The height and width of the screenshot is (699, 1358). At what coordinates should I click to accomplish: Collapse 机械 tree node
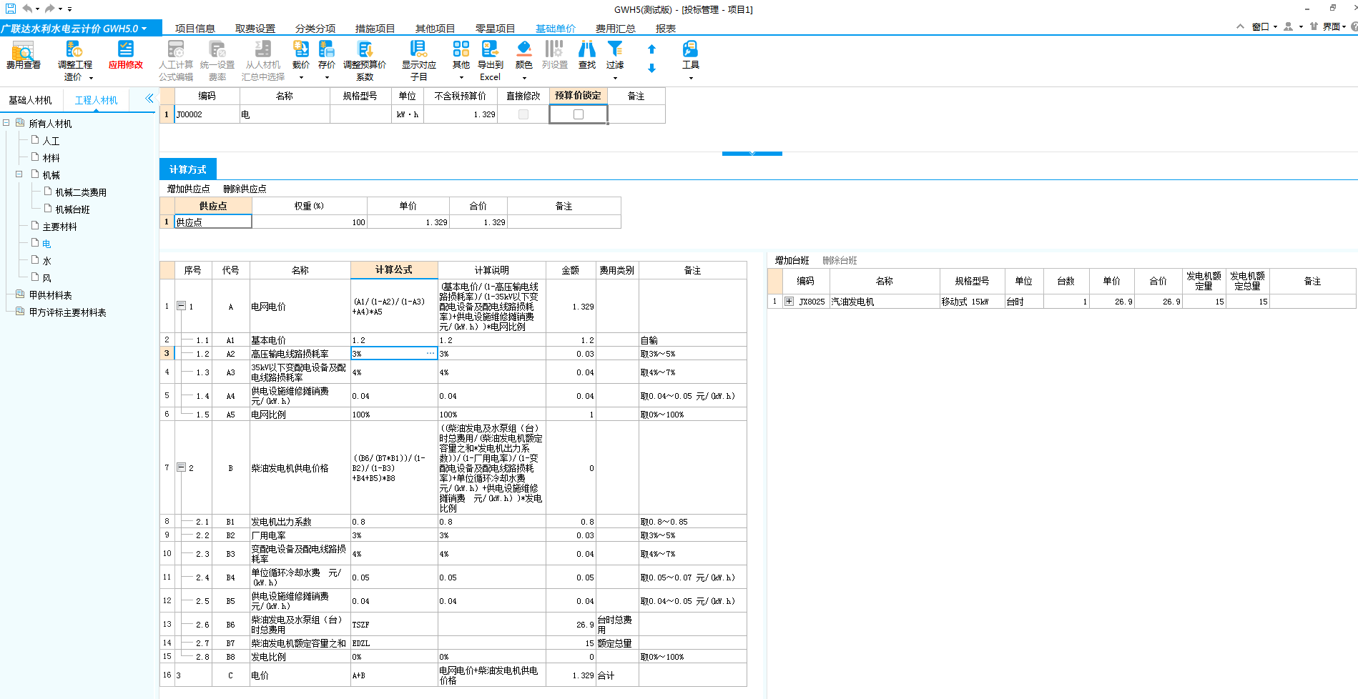tap(19, 174)
